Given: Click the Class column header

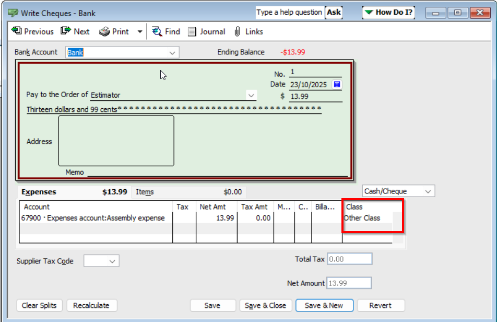Looking at the screenshot, I should tap(367, 207).
